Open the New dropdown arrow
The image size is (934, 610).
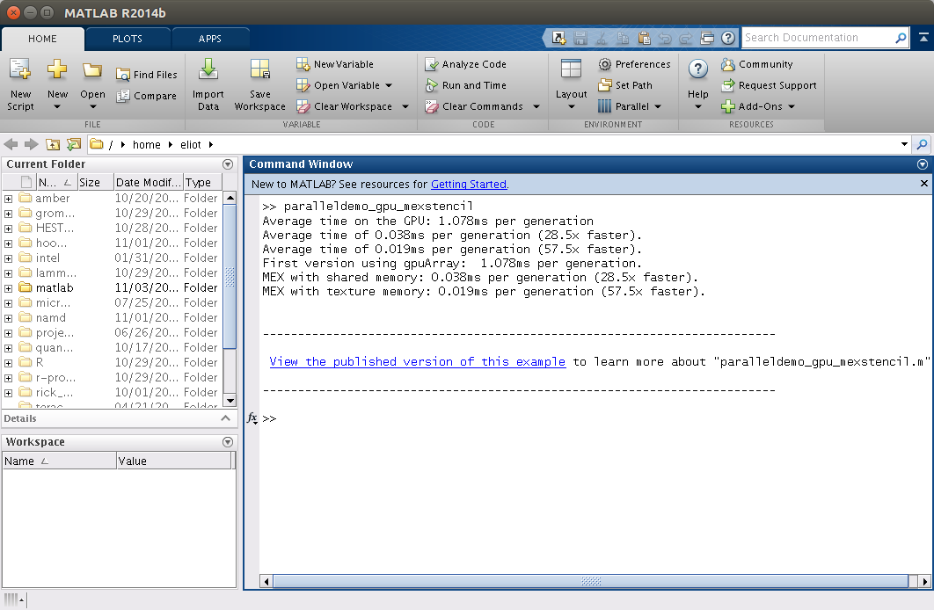[x=57, y=107]
